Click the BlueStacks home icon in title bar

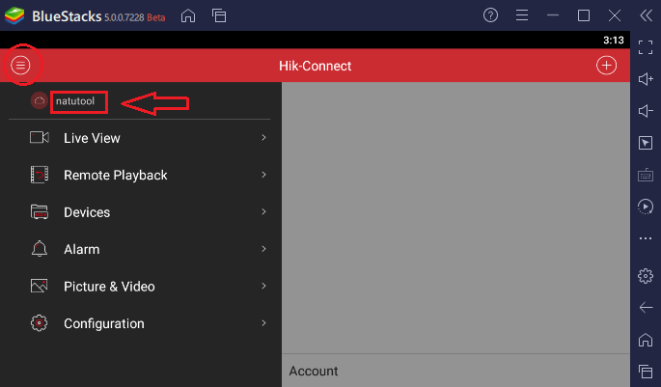click(x=188, y=15)
